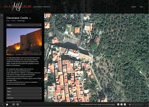149x107 pixels.
Task: Click the first circular arrow icon in bottom bar
Action: 14,104
